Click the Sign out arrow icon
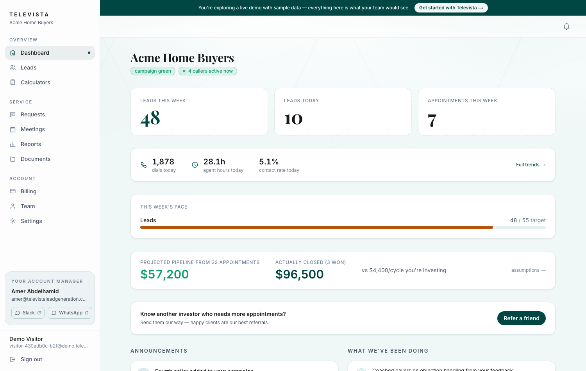 coord(13,359)
